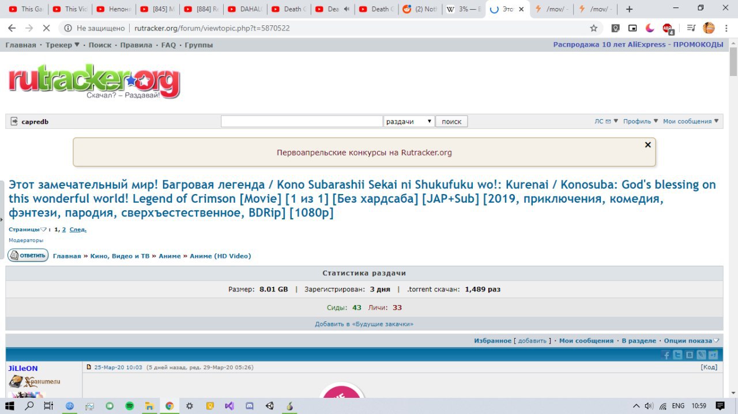Open JiLleON user profile name
738x414 pixels.
tap(23, 369)
